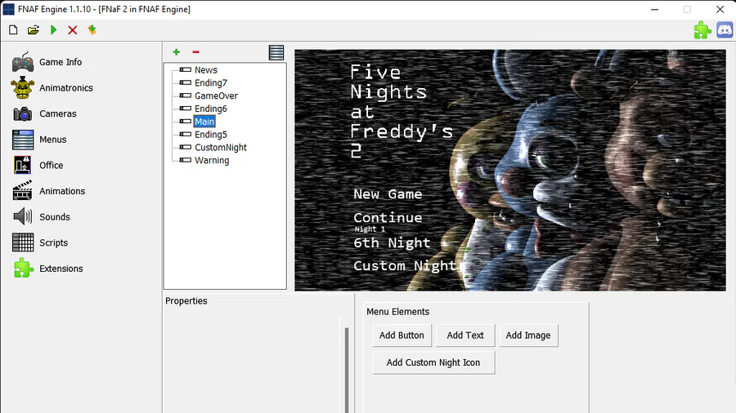Click the export download arrow icon
Viewport: 736px width, 413px height.
[x=92, y=30]
